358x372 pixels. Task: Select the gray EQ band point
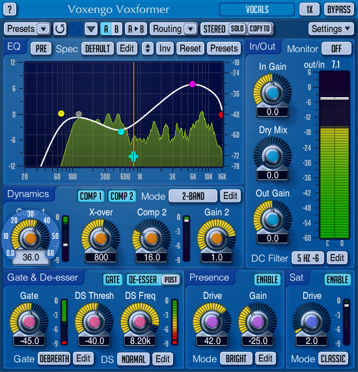(79, 114)
